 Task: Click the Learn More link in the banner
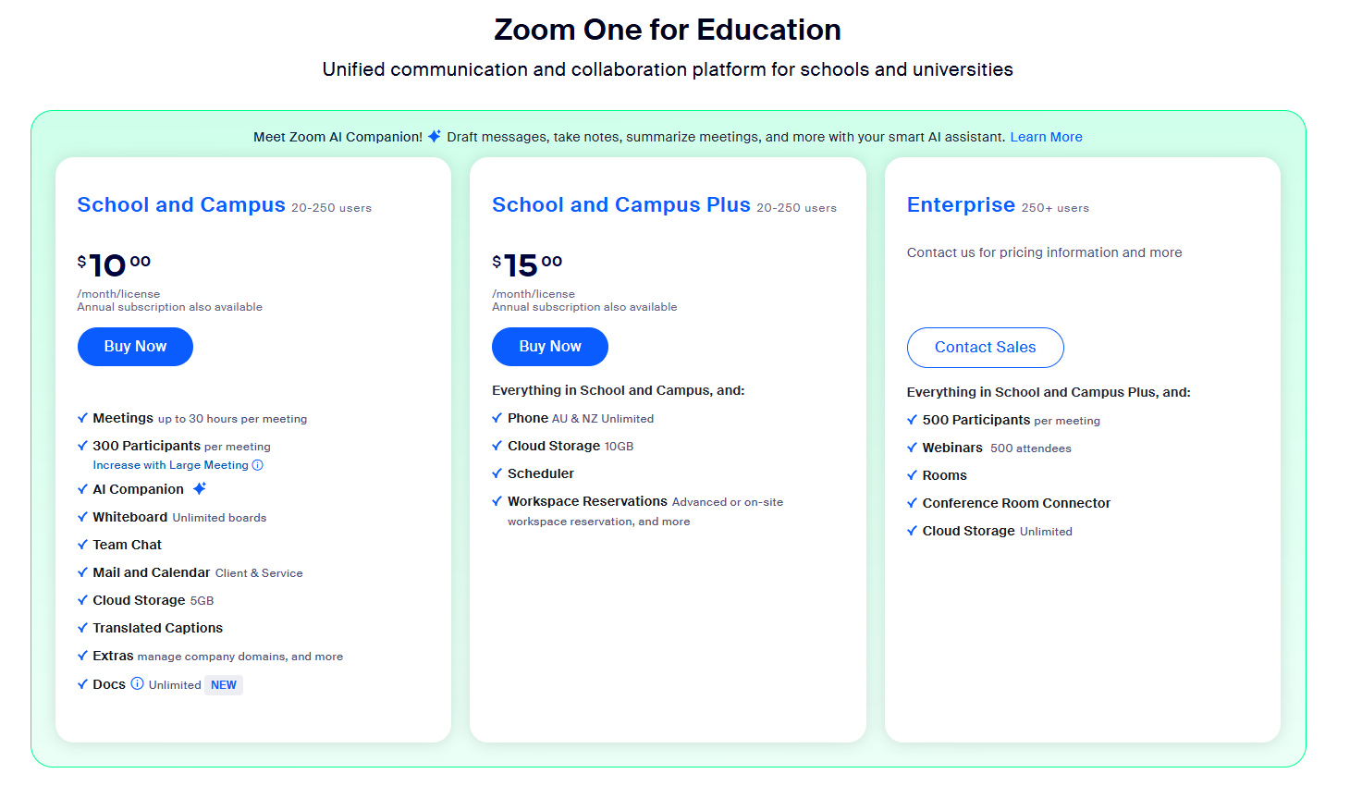[1046, 136]
